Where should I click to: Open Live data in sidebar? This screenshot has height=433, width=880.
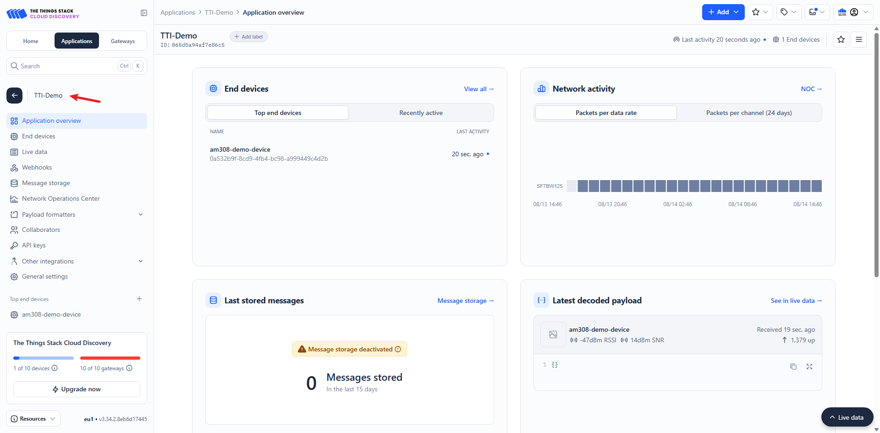pos(77,152)
